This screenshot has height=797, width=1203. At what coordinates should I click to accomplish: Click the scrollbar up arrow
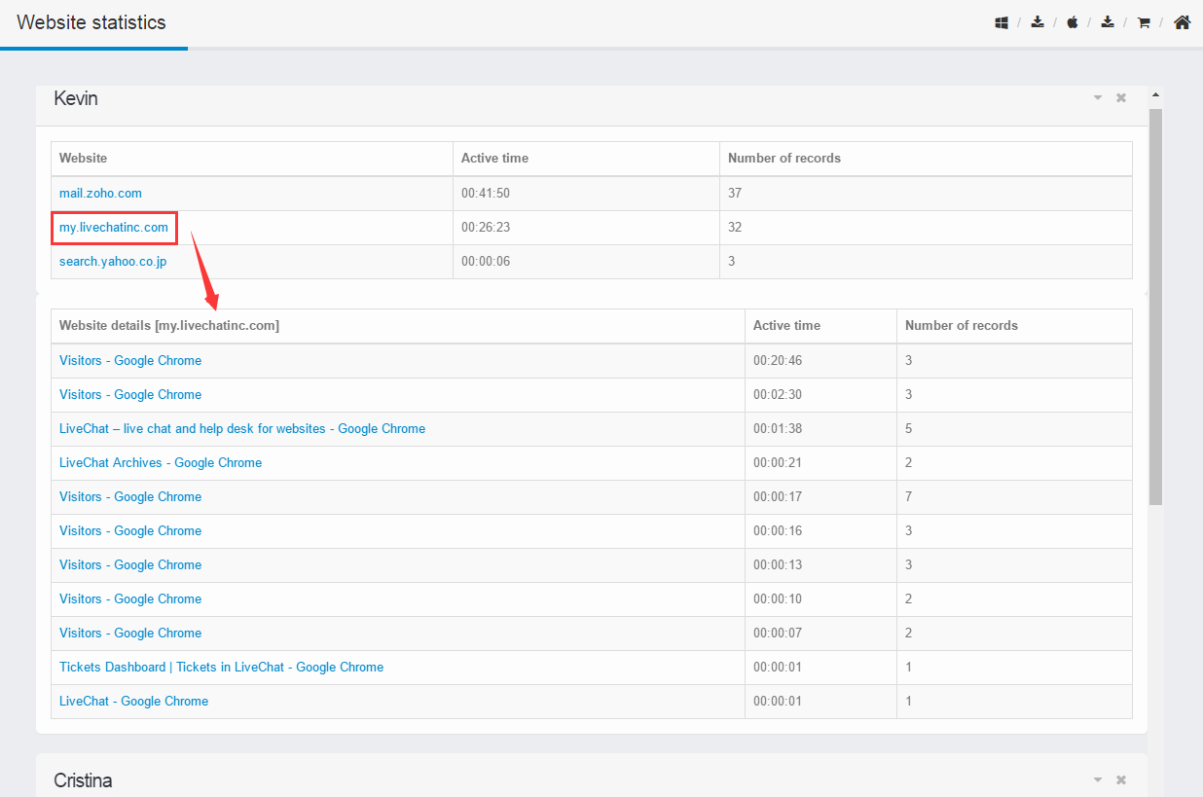point(1155,95)
